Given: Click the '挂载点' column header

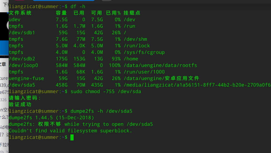Looking at the screenshot, I should [x=132, y=13].
